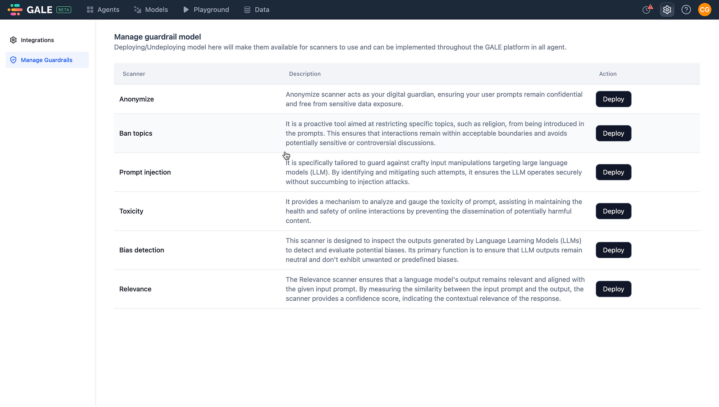Deploy the Relevance scanner

(613, 289)
